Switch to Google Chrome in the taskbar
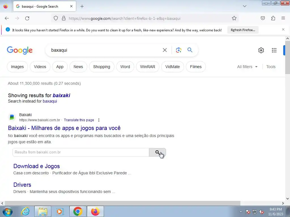 coord(78,211)
